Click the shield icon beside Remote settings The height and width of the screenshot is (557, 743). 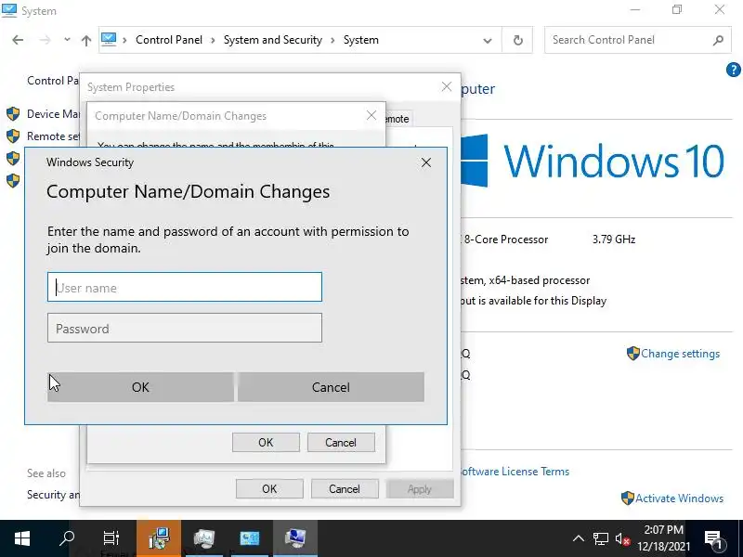[13, 136]
